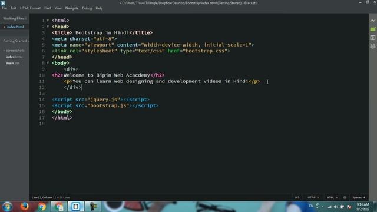Click the Line 12, Column 11 status
Viewport: 377px width, 212px height.
pos(44,198)
